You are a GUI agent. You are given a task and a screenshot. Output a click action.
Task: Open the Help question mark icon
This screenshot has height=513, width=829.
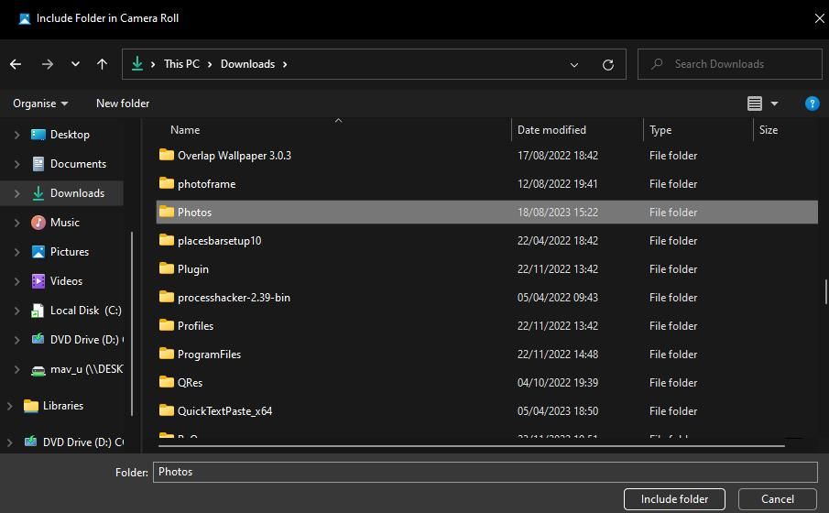coord(812,104)
